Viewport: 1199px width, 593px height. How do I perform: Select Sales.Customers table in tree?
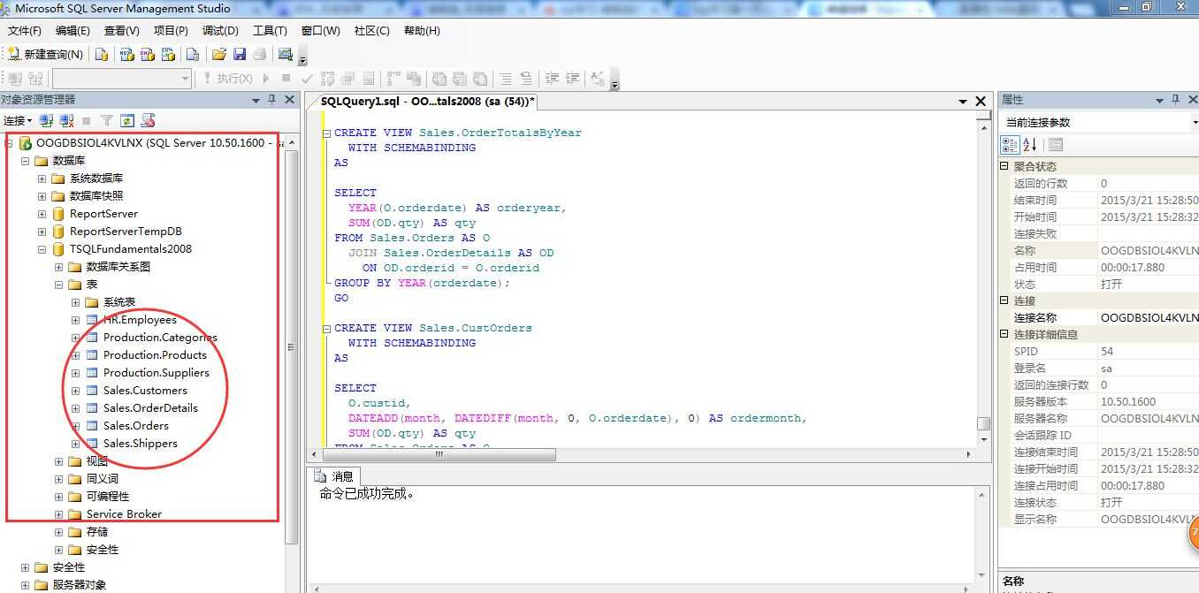click(145, 391)
